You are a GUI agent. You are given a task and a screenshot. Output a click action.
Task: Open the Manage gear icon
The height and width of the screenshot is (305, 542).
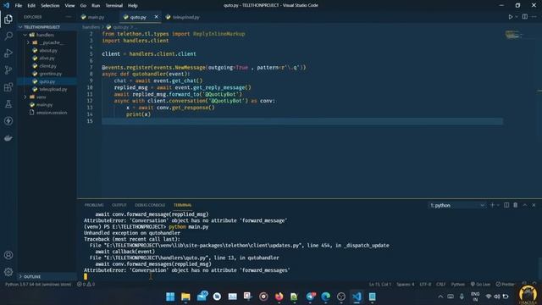click(x=8, y=272)
